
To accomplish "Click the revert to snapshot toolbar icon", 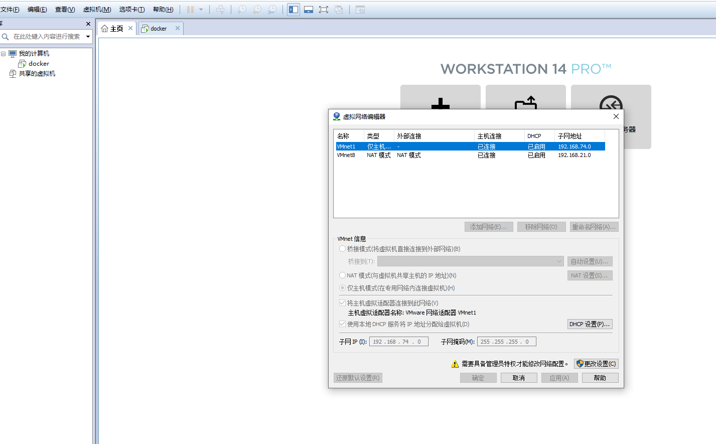I will click(257, 10).
